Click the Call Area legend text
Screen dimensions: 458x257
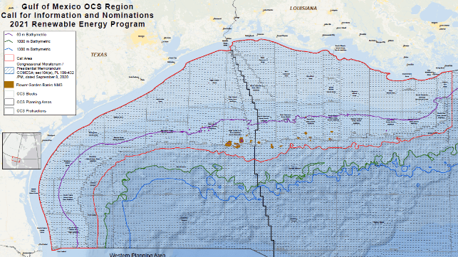24,58
